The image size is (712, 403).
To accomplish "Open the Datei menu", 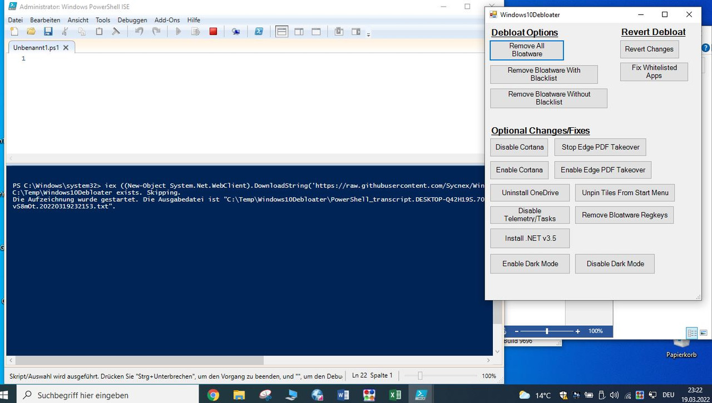I will (15, 20).
